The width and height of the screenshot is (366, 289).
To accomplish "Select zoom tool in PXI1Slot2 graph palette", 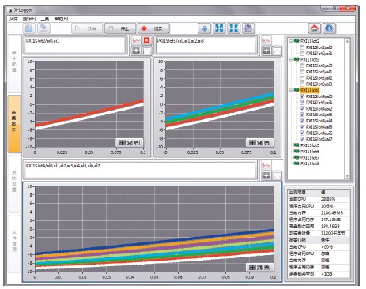I will pos(130,143).
